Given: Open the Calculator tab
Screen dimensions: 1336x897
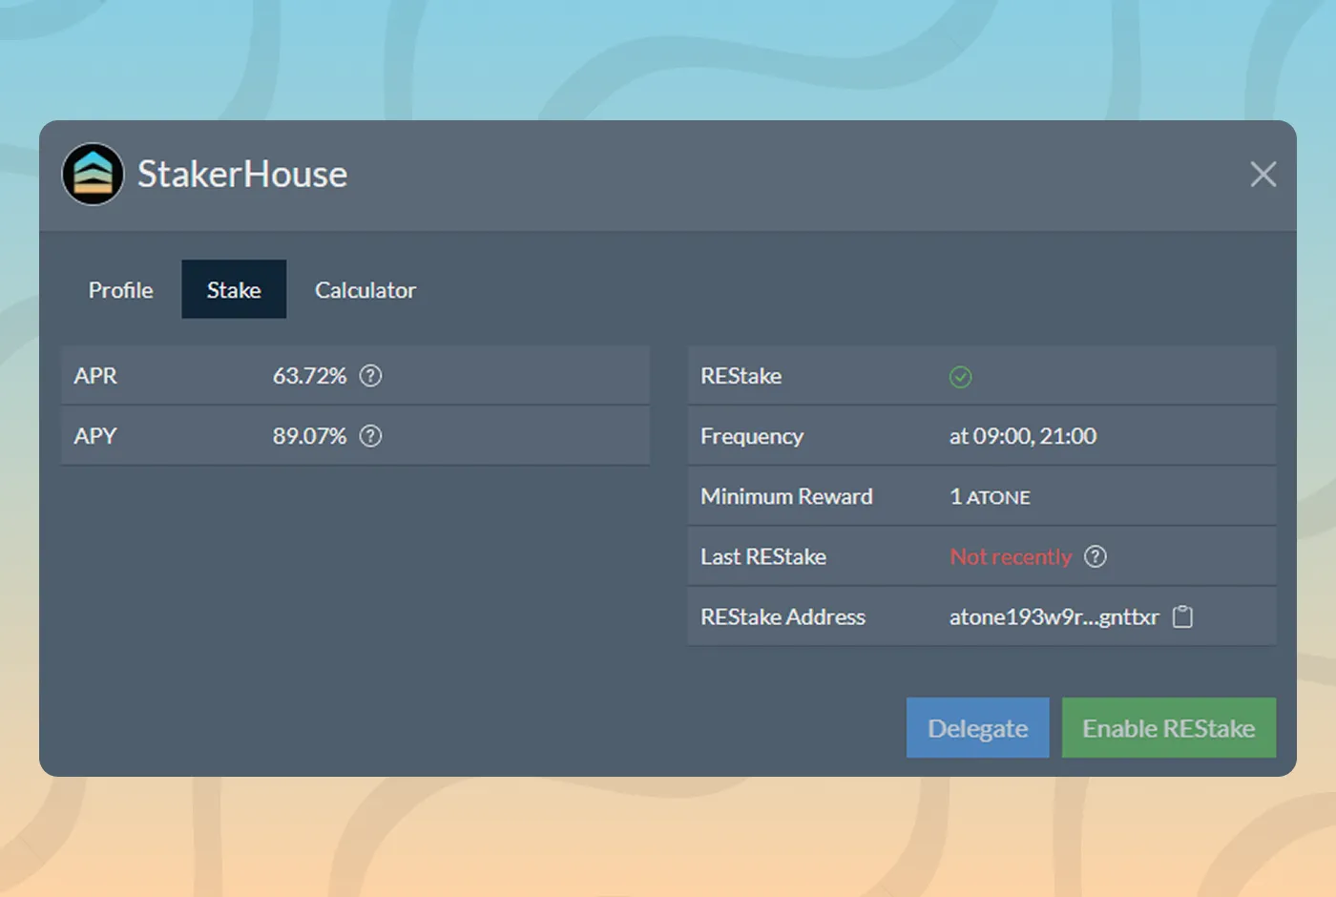Looking at the screenshot, I should point(365,290).
